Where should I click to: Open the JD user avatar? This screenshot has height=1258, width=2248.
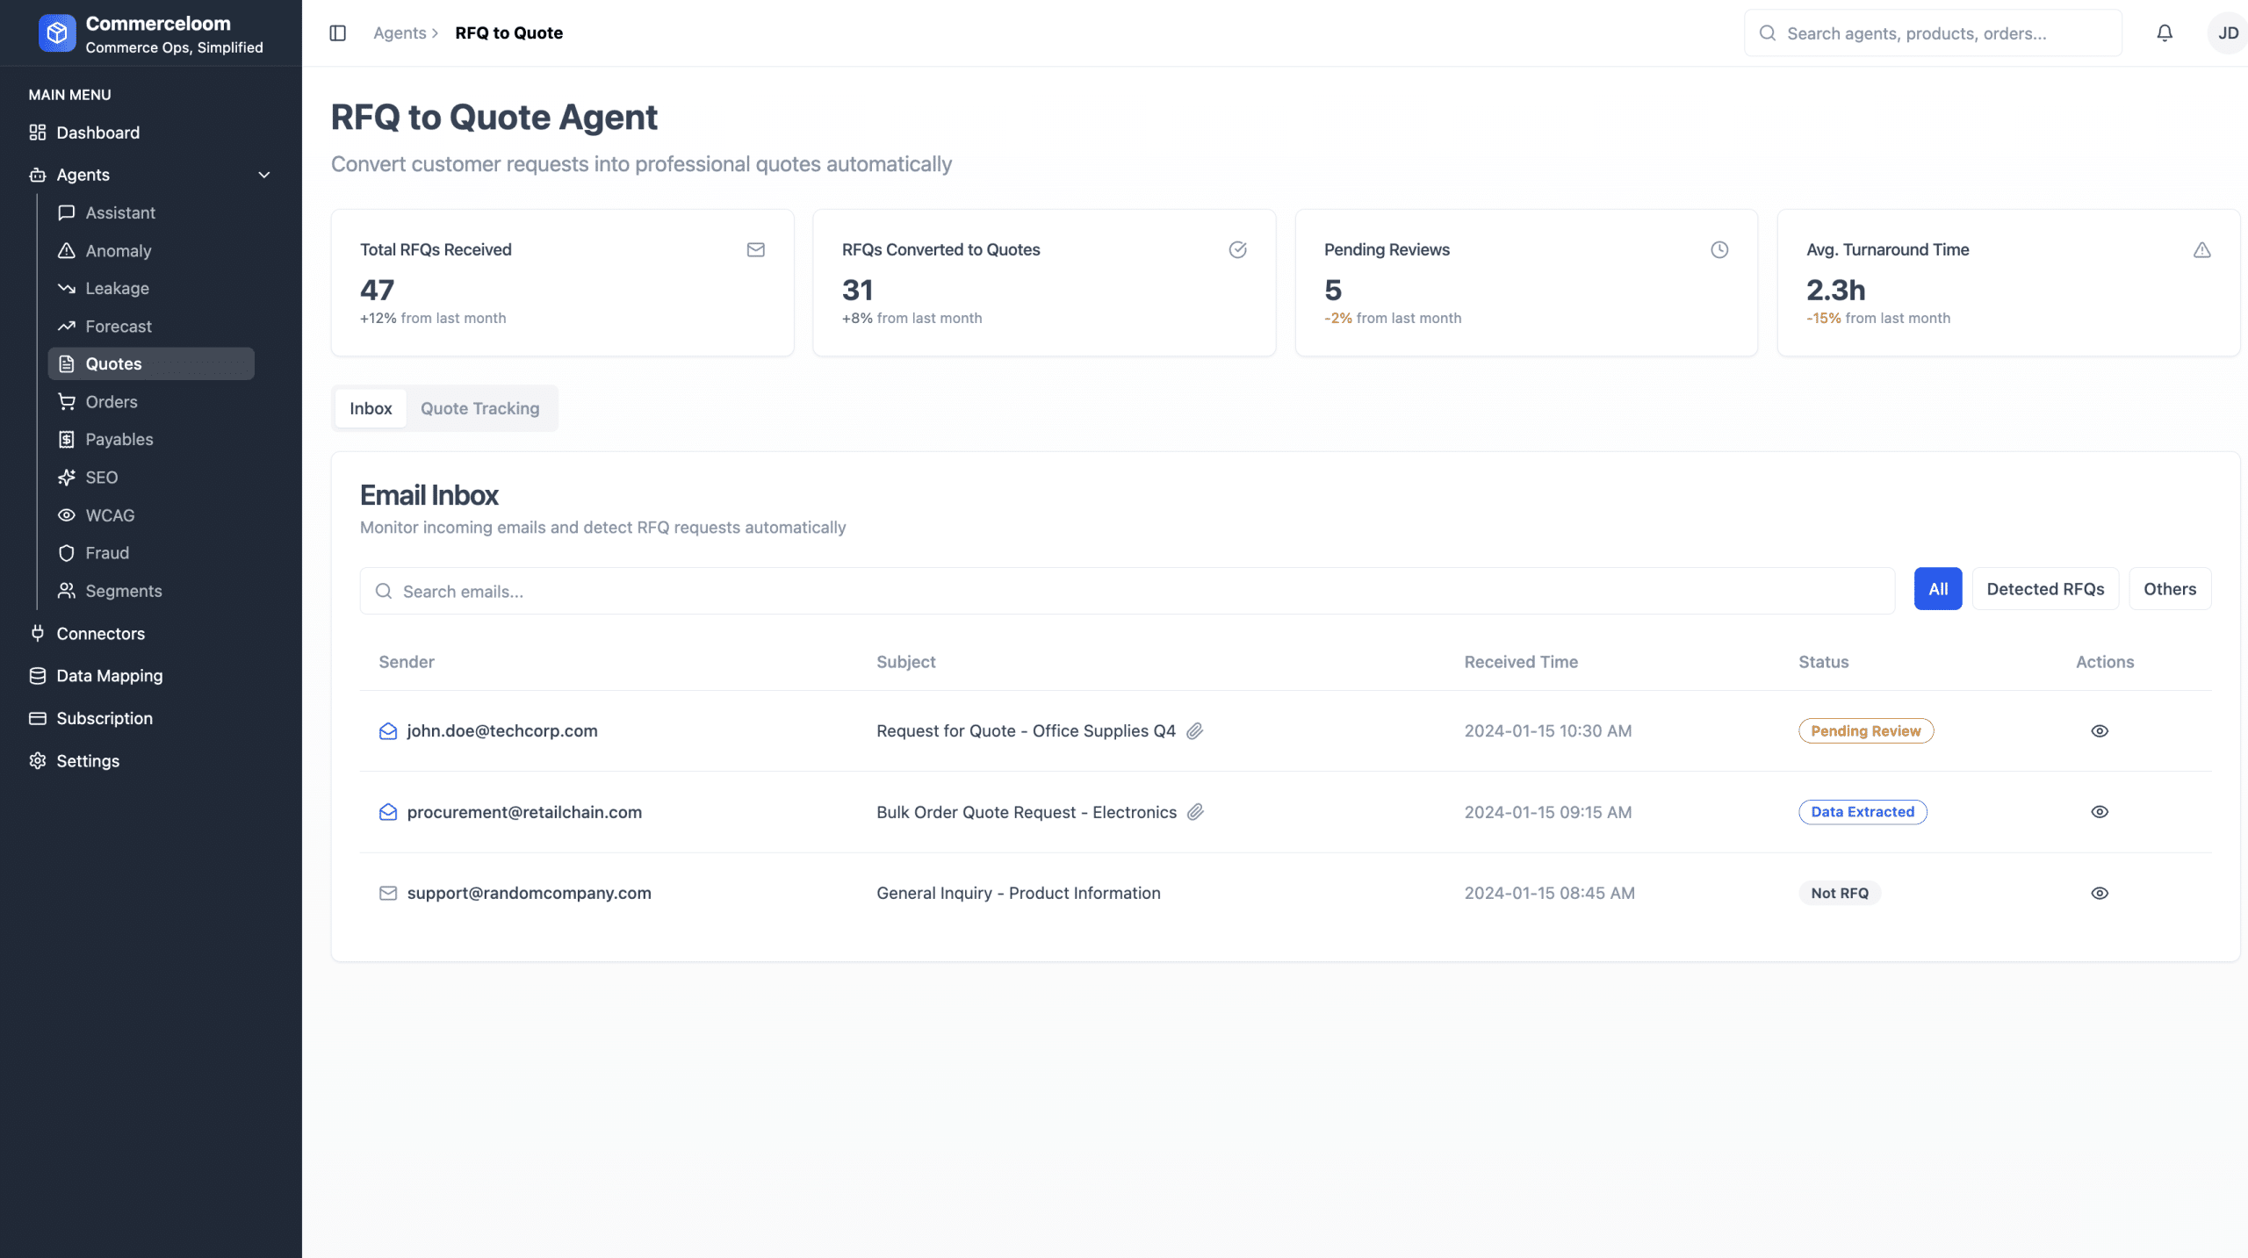click(x=2227, y=33)
